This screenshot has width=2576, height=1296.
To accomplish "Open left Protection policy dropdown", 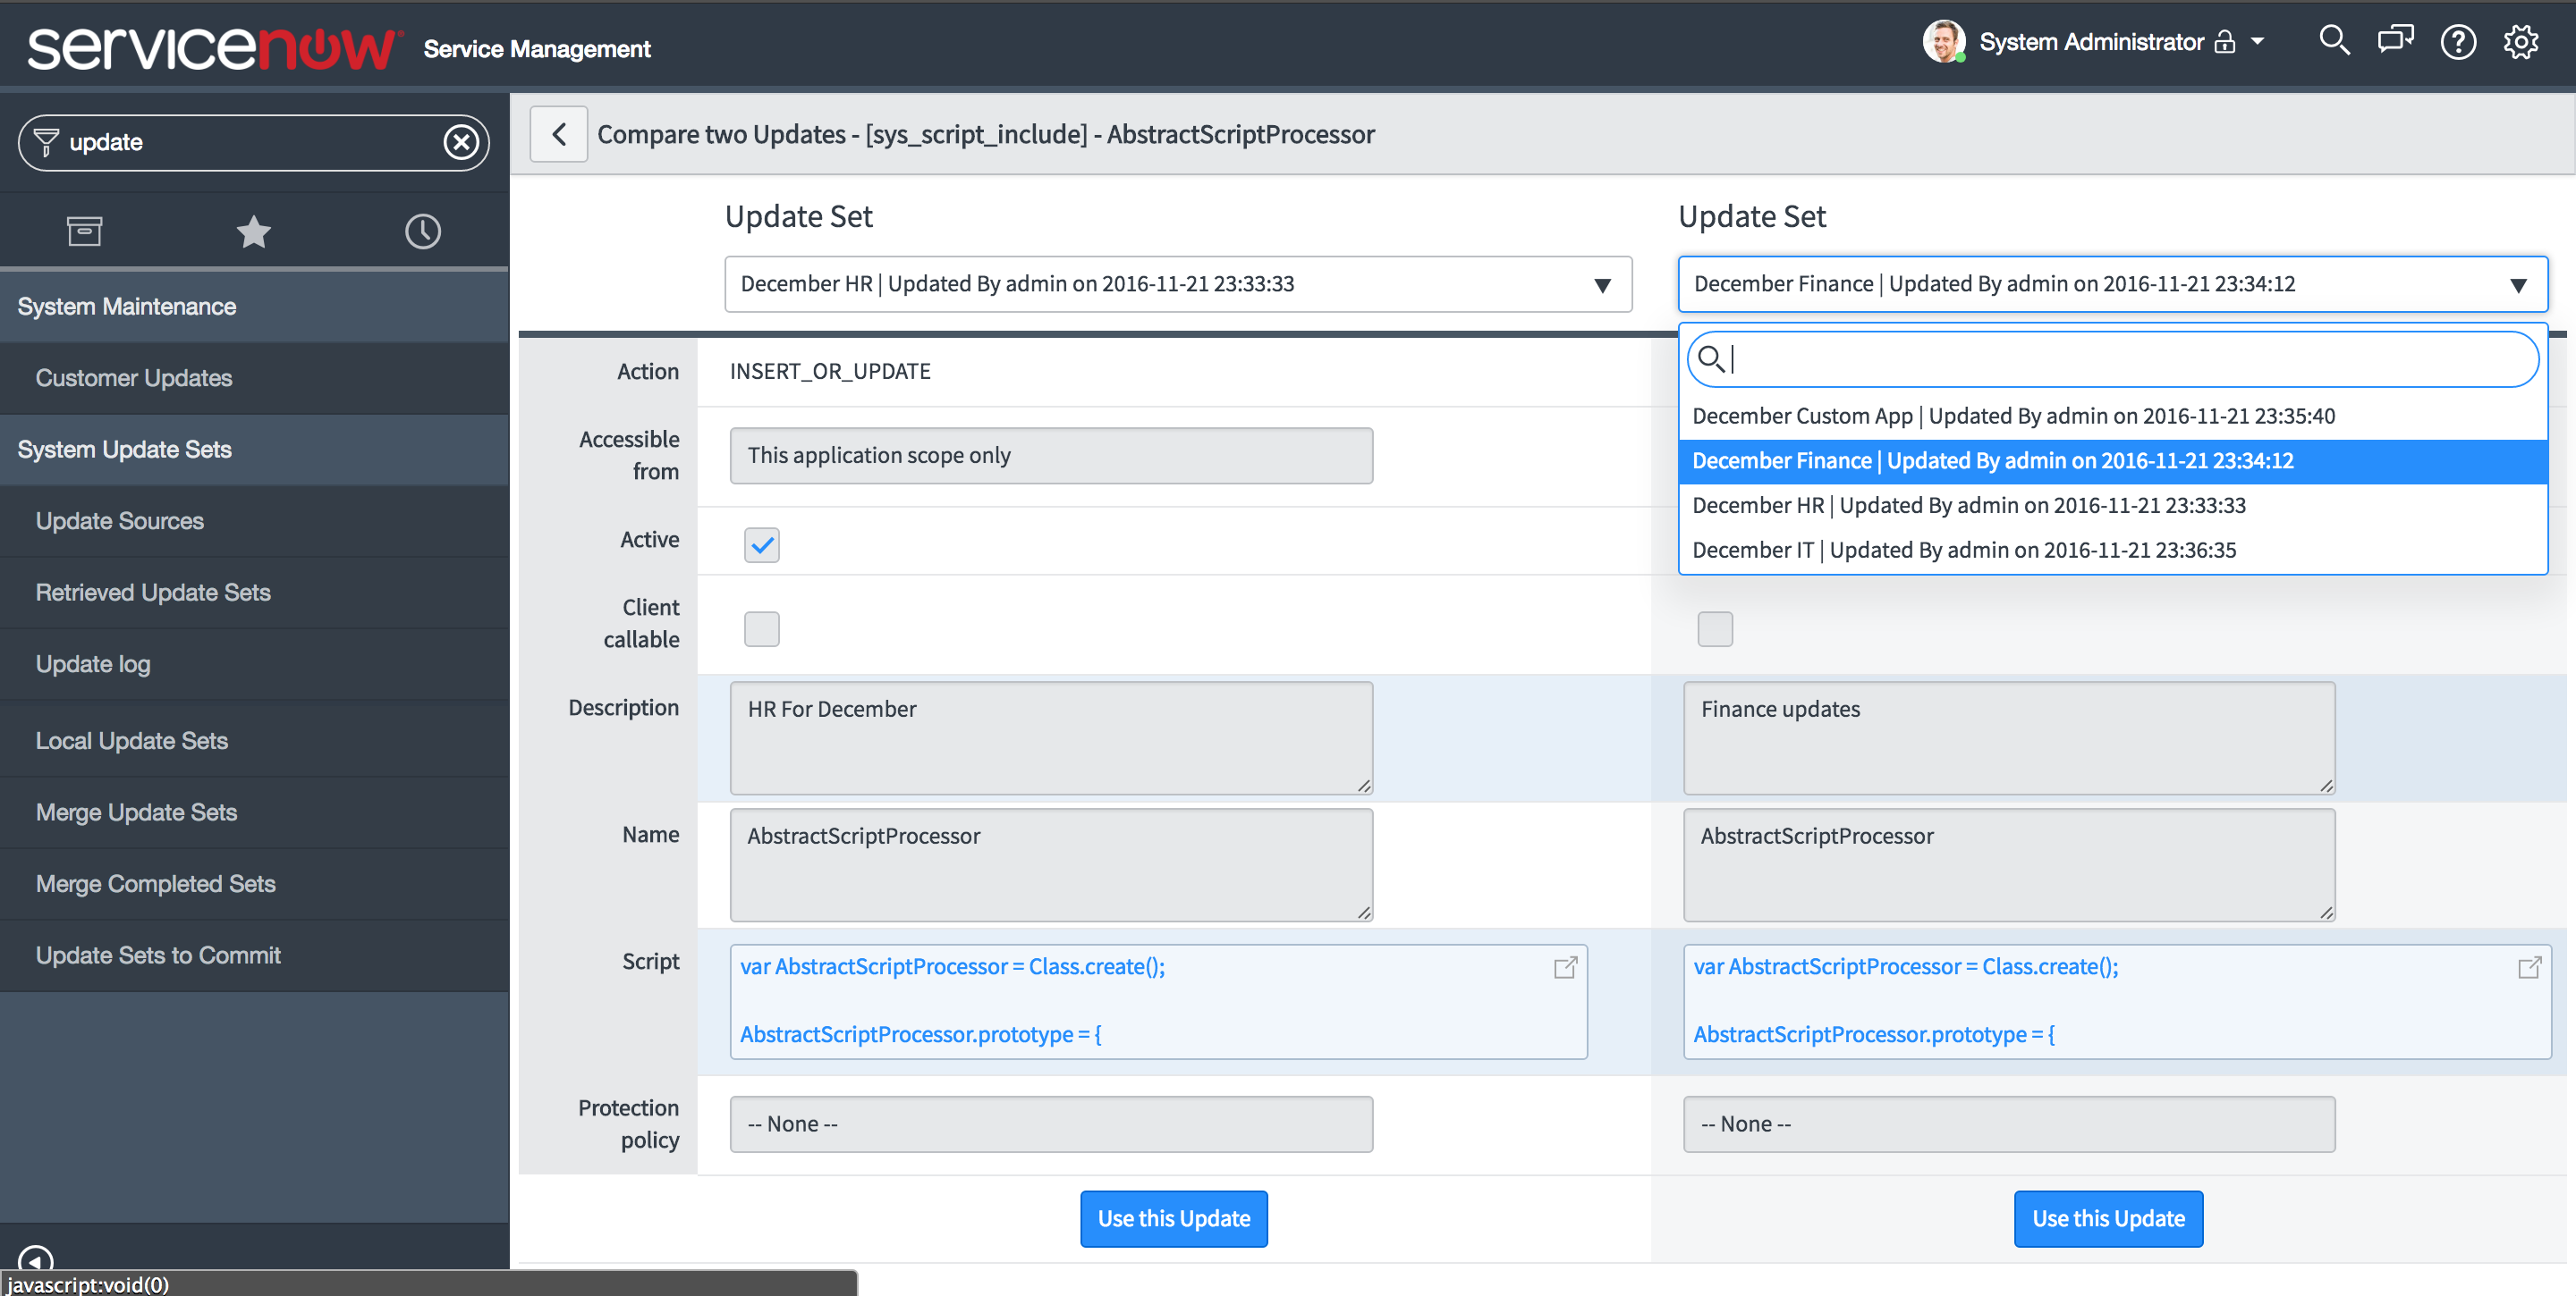I will tap(1051, 1124).
